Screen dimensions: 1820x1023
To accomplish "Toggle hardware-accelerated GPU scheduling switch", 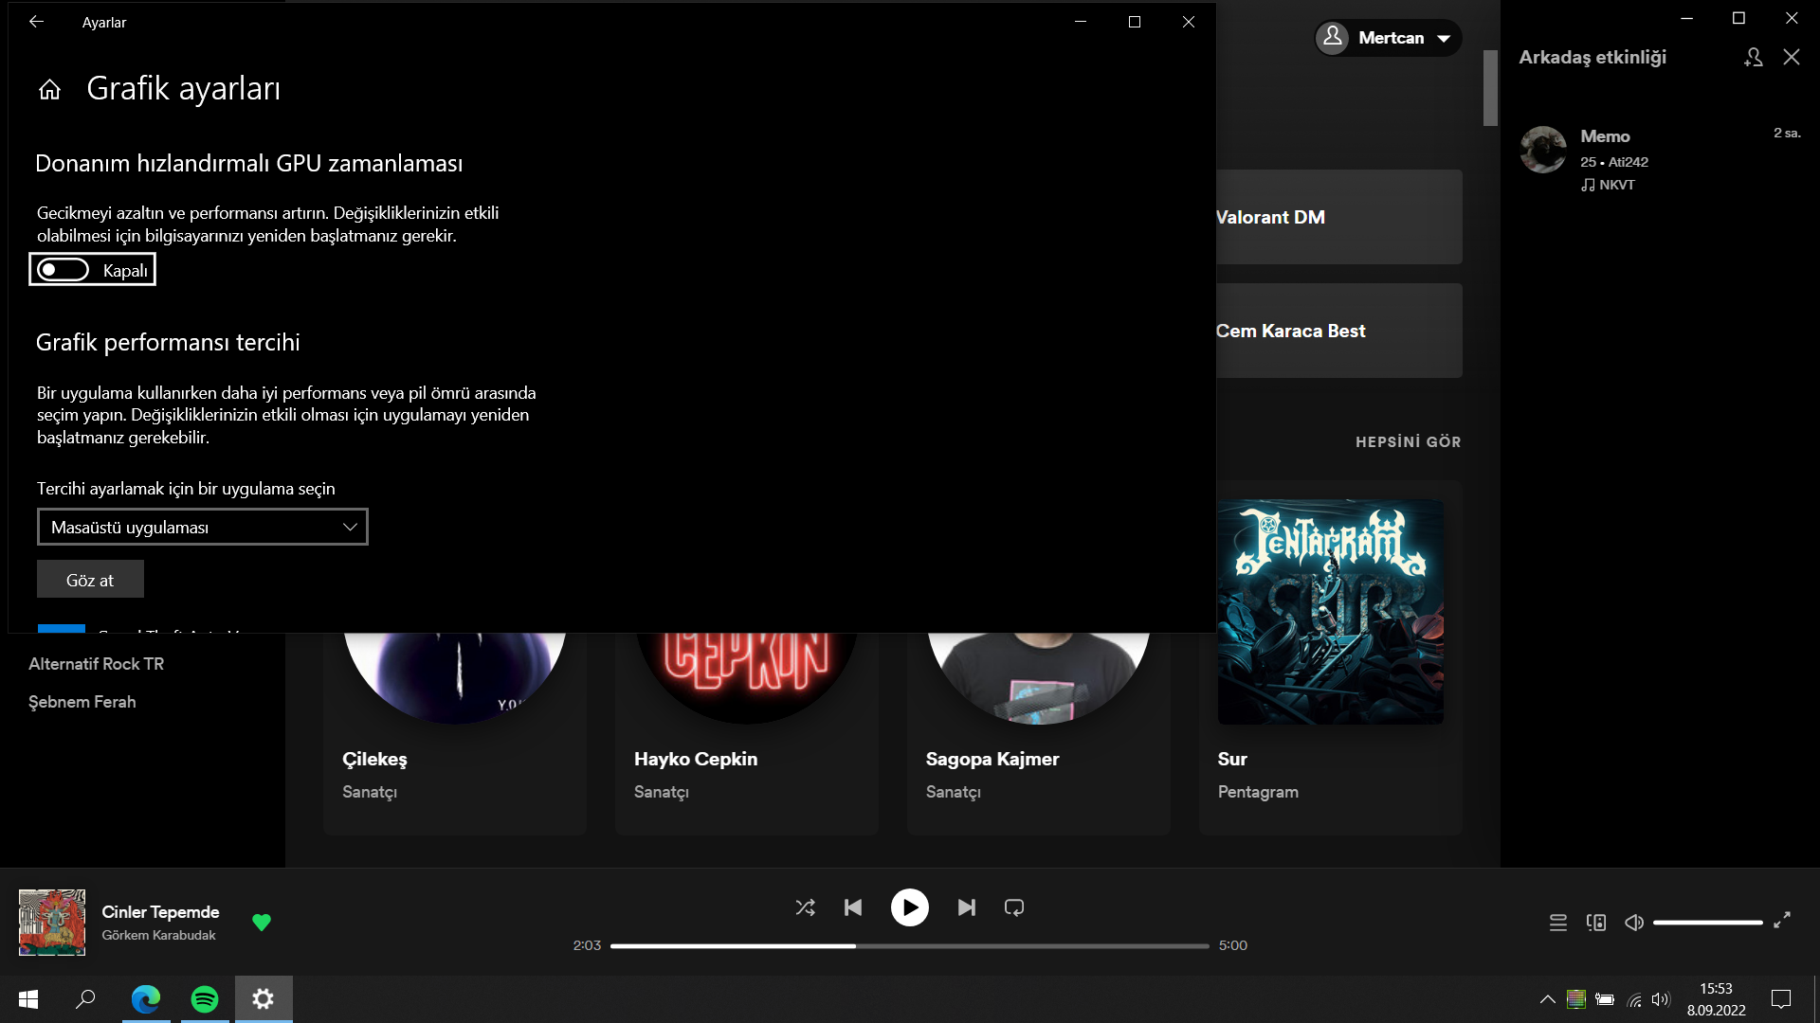I will (63, 270).
